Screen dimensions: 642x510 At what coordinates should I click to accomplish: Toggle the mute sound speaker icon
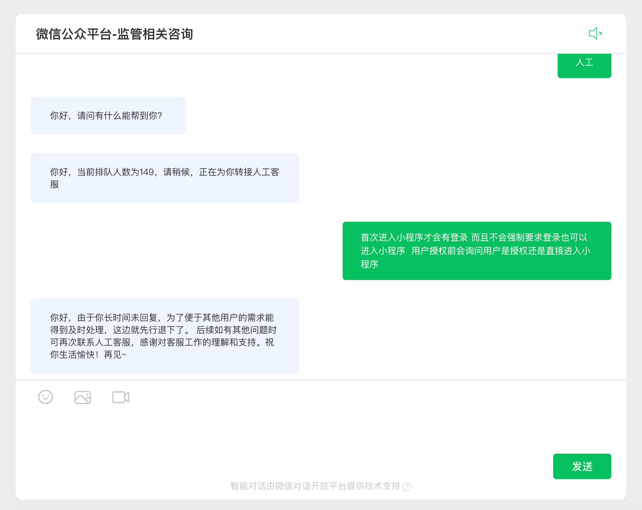tap(596, 34)
